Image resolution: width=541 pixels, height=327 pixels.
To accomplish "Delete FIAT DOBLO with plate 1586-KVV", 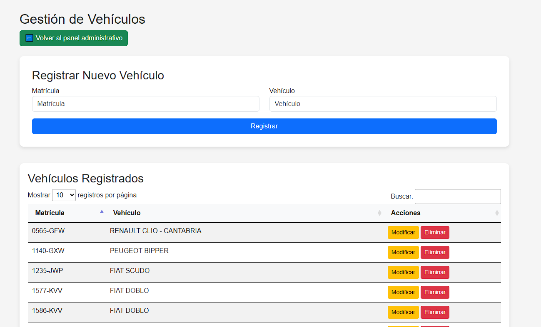I will (x=435, y=312).
